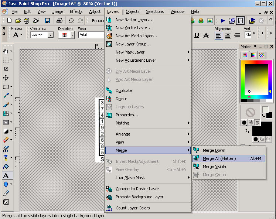Open the Presets dropdown arrow
Image resolution: width=276 pixels, height=219 pixels.
(x=21, y=35)
